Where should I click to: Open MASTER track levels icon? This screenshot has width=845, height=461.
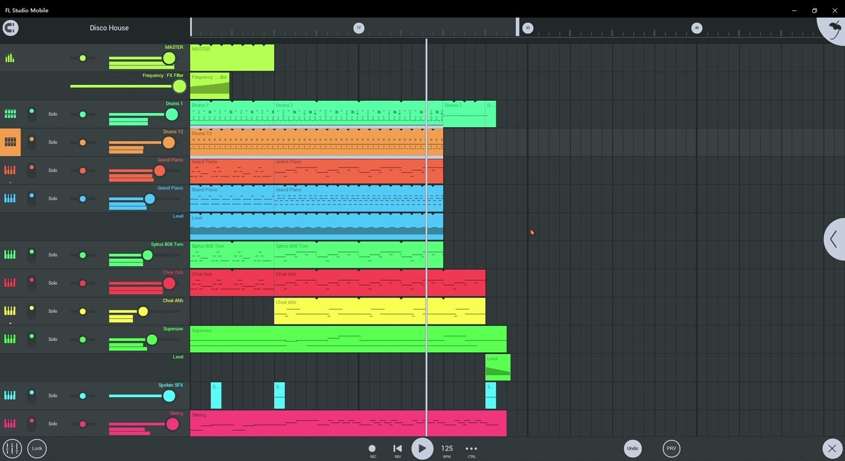(x=10, y=58)
